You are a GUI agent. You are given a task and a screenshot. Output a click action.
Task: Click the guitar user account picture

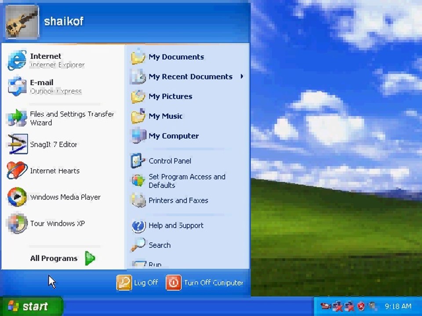[22, 22]
